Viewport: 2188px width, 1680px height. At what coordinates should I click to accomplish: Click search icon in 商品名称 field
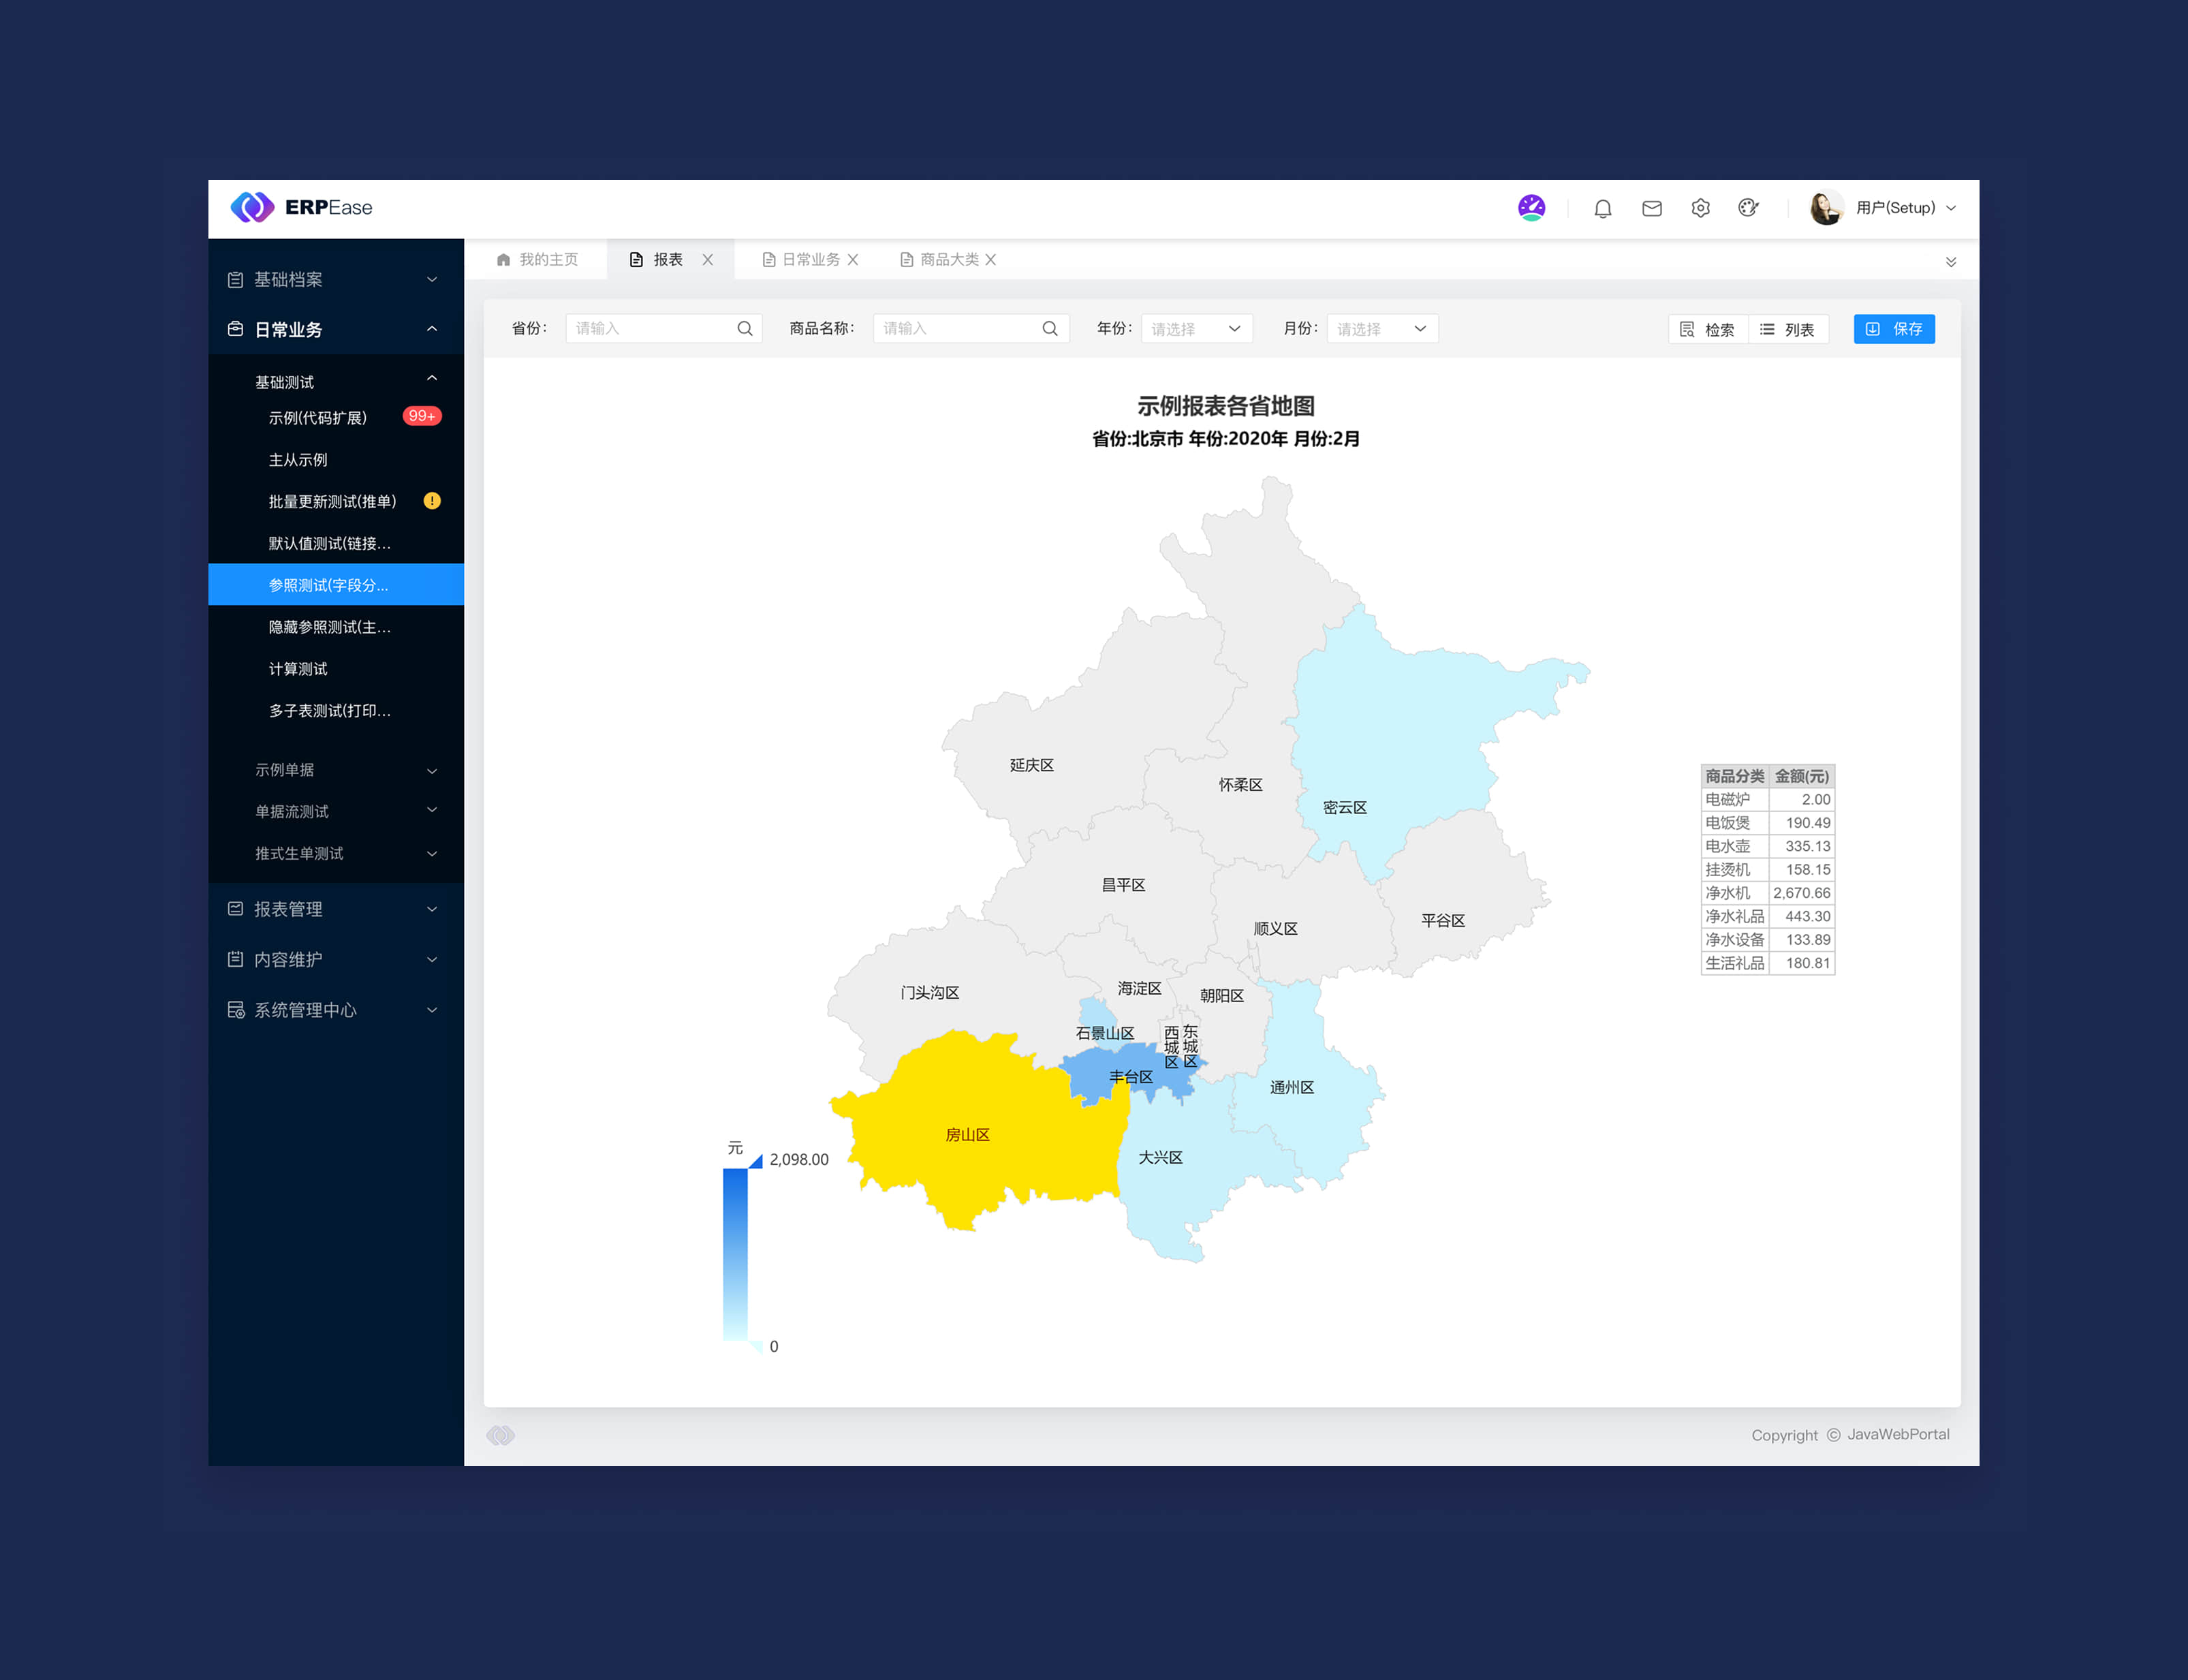point(1049,328)
